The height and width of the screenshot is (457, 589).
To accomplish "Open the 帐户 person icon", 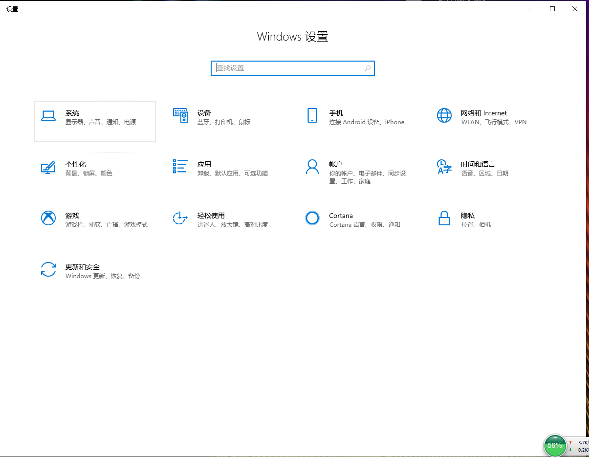I will click(x=312, y=167).
